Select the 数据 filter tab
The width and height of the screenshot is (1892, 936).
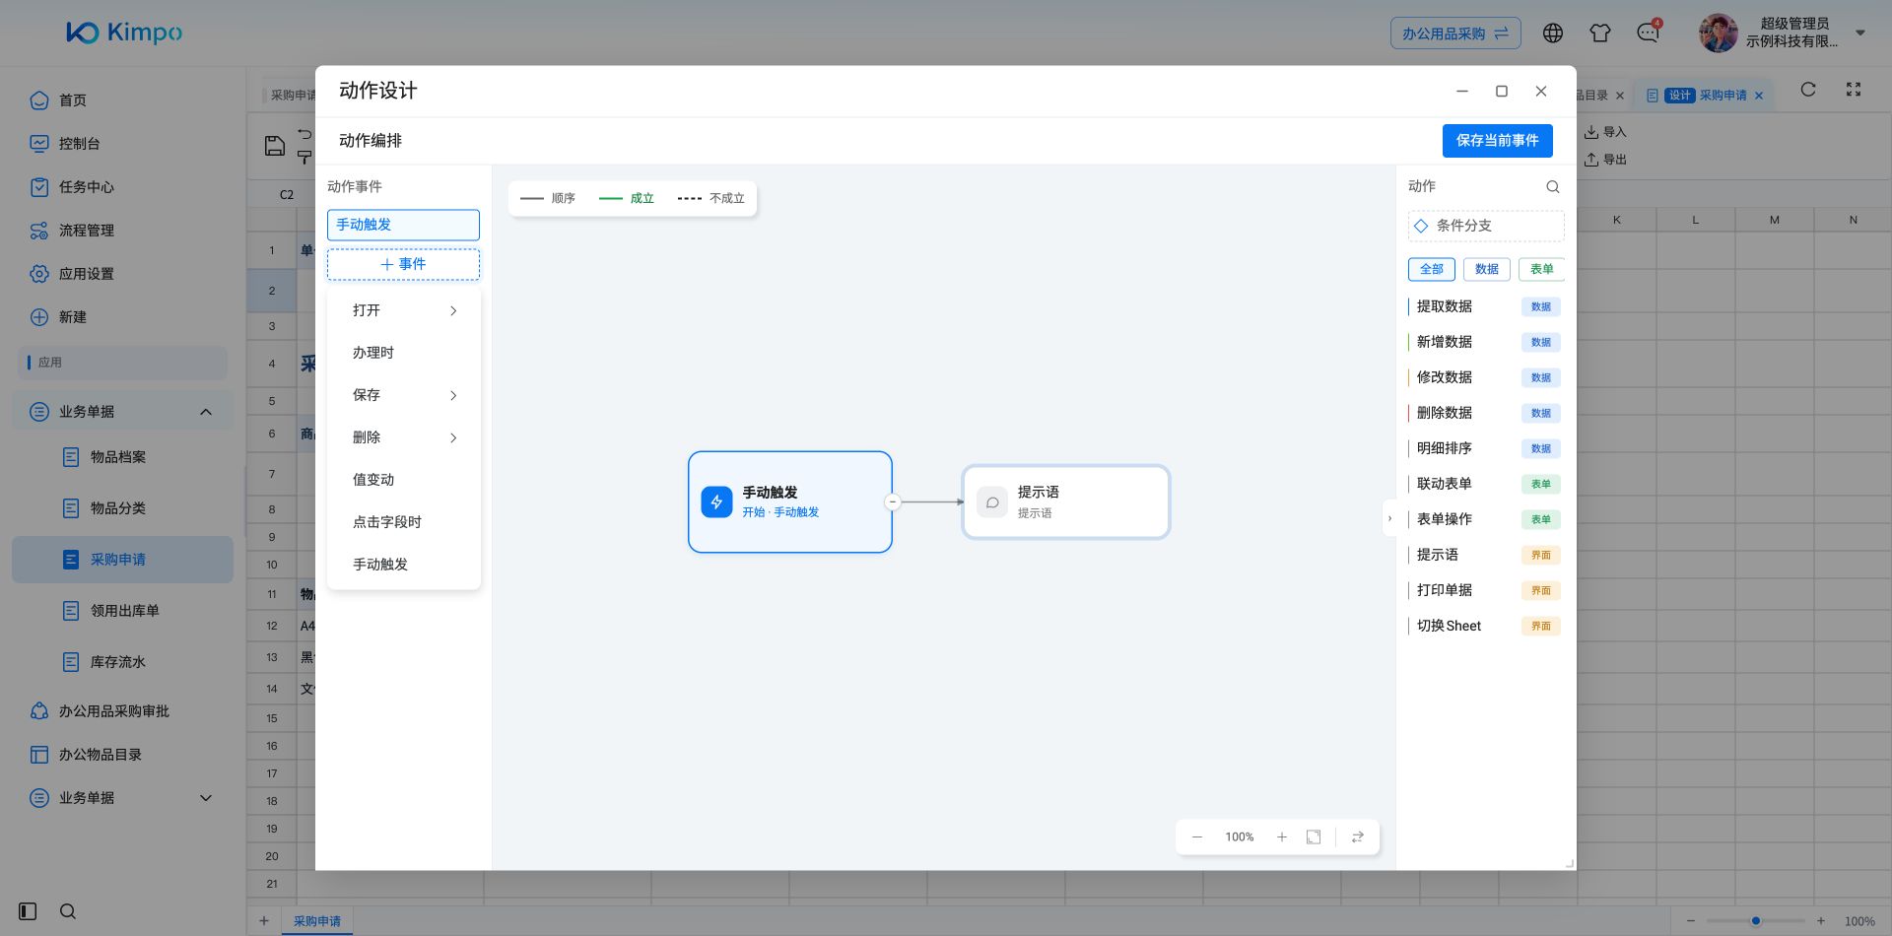(1486, 269)
